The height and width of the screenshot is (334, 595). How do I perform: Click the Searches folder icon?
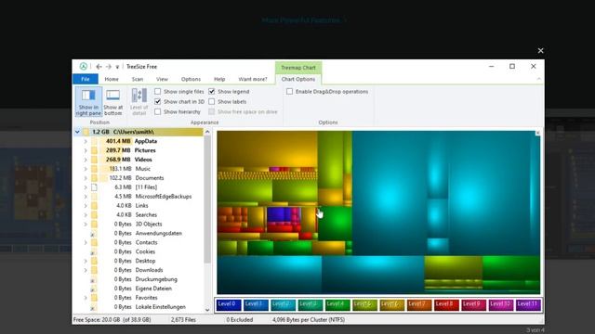[x=94, y=214]
